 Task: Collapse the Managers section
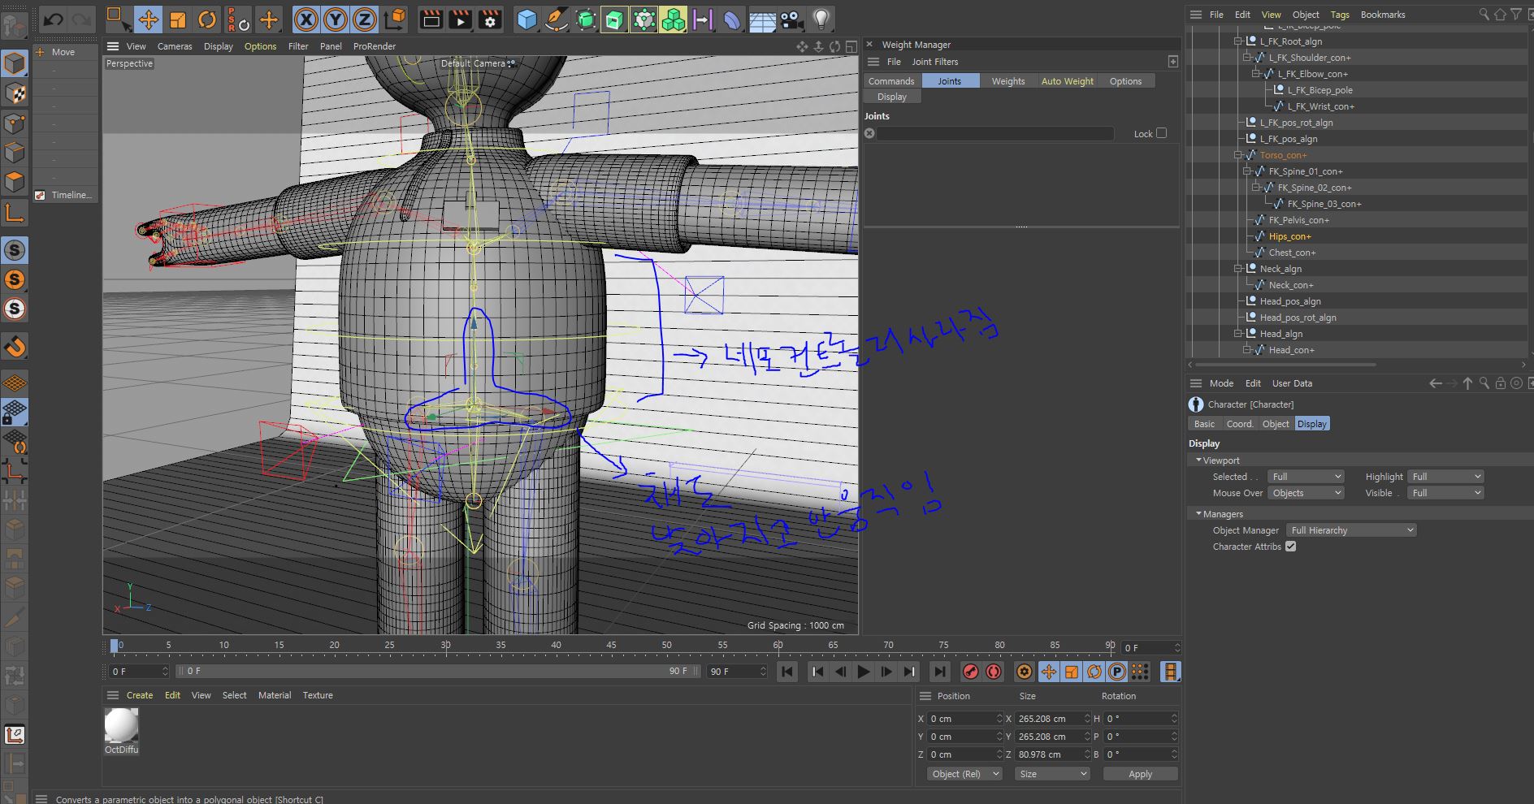1198,514
